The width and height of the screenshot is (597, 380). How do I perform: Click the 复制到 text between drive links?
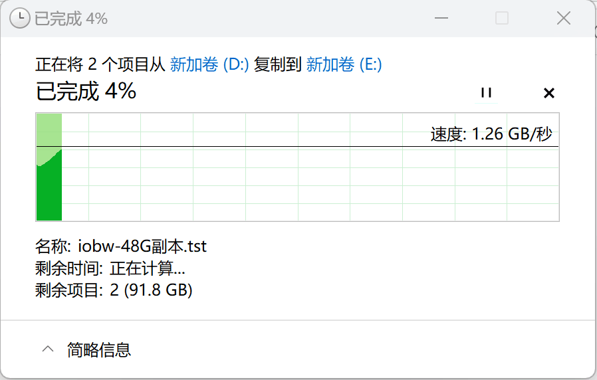(x=277, y=64)
